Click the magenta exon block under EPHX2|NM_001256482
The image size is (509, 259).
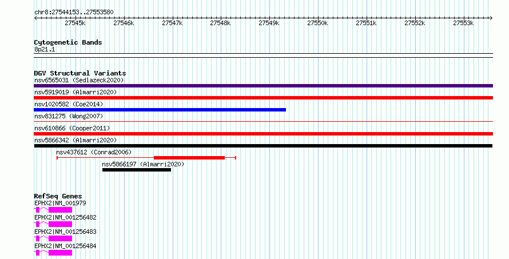point(60,224)
